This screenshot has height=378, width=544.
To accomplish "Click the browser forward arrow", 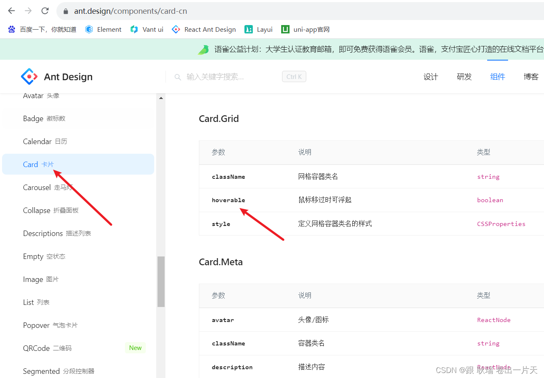I will click(28, 11).
